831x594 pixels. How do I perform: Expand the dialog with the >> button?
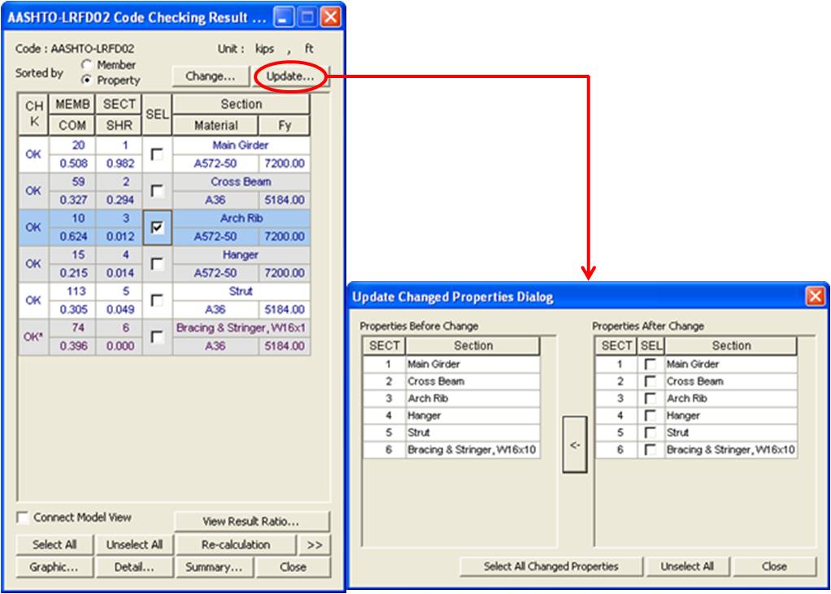314,544
